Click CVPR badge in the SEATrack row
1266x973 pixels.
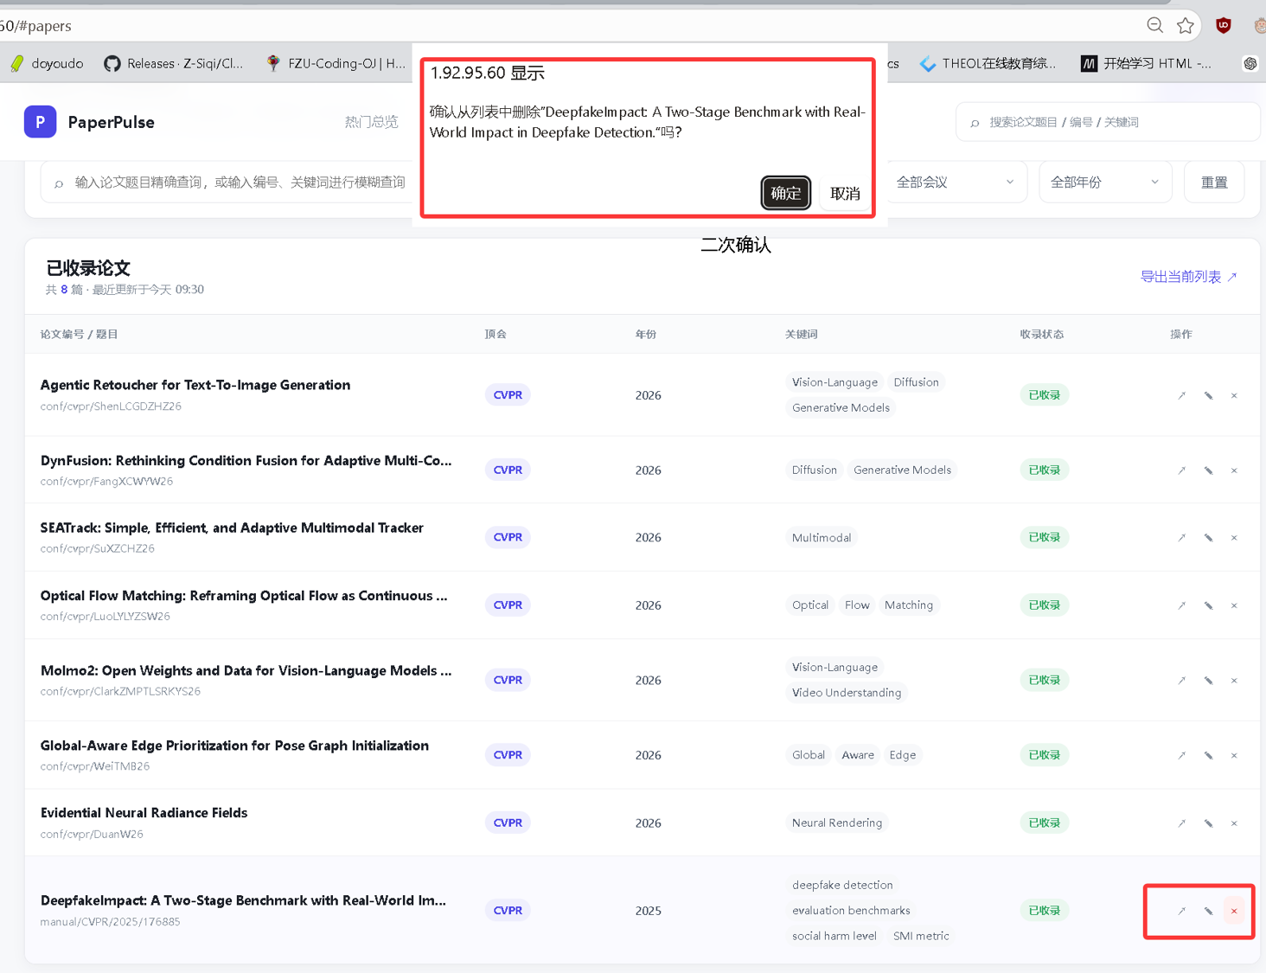point(508,537)
